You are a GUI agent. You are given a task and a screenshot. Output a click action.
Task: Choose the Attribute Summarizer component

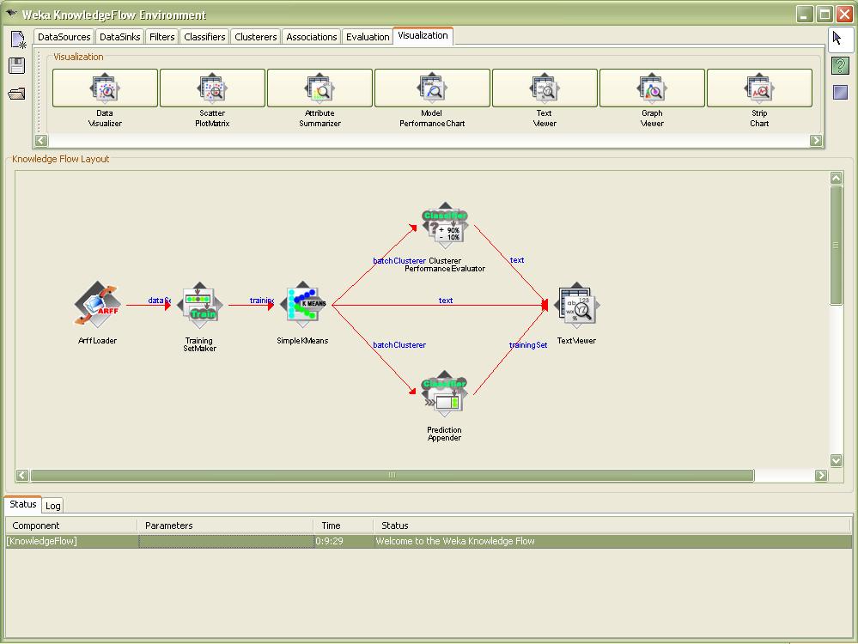coord(319,88)
